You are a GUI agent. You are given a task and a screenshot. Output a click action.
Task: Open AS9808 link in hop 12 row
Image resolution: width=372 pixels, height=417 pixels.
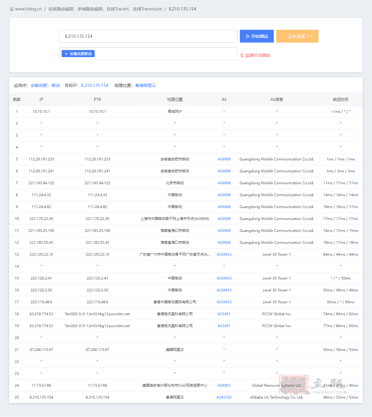(x=224, y=243)
